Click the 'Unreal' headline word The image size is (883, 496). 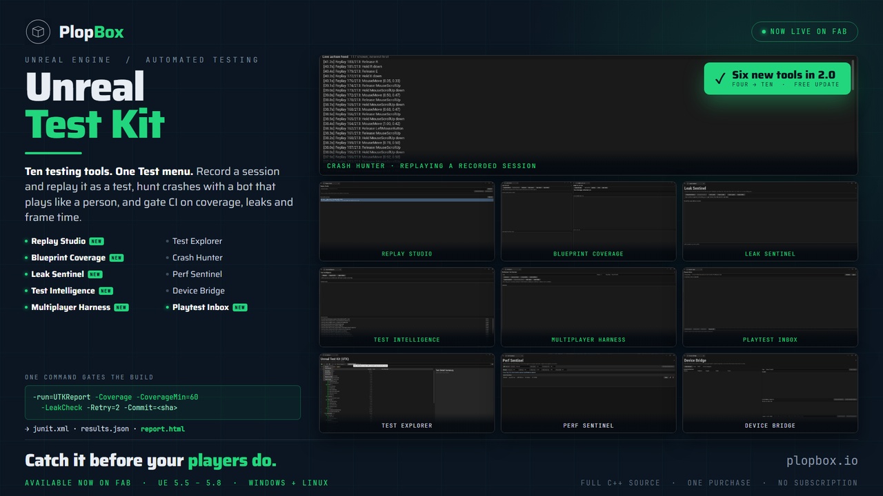tap(85, 87)
